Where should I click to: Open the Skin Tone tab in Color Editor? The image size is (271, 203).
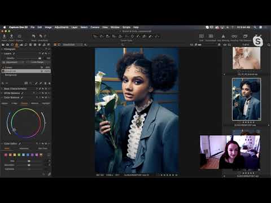(43, 148)
